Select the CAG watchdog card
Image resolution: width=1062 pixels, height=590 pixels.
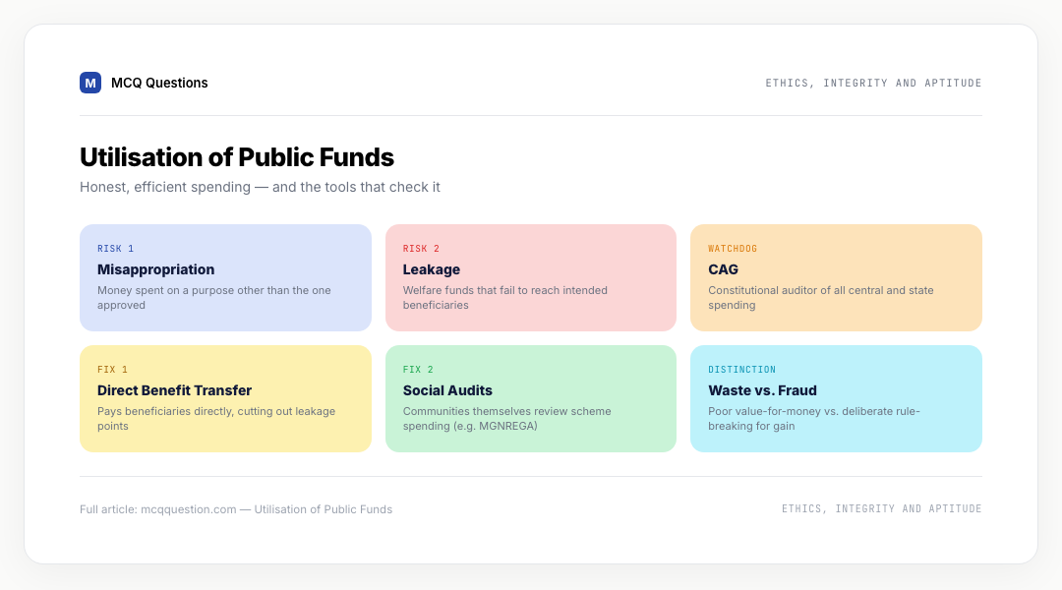pos(837,277)
